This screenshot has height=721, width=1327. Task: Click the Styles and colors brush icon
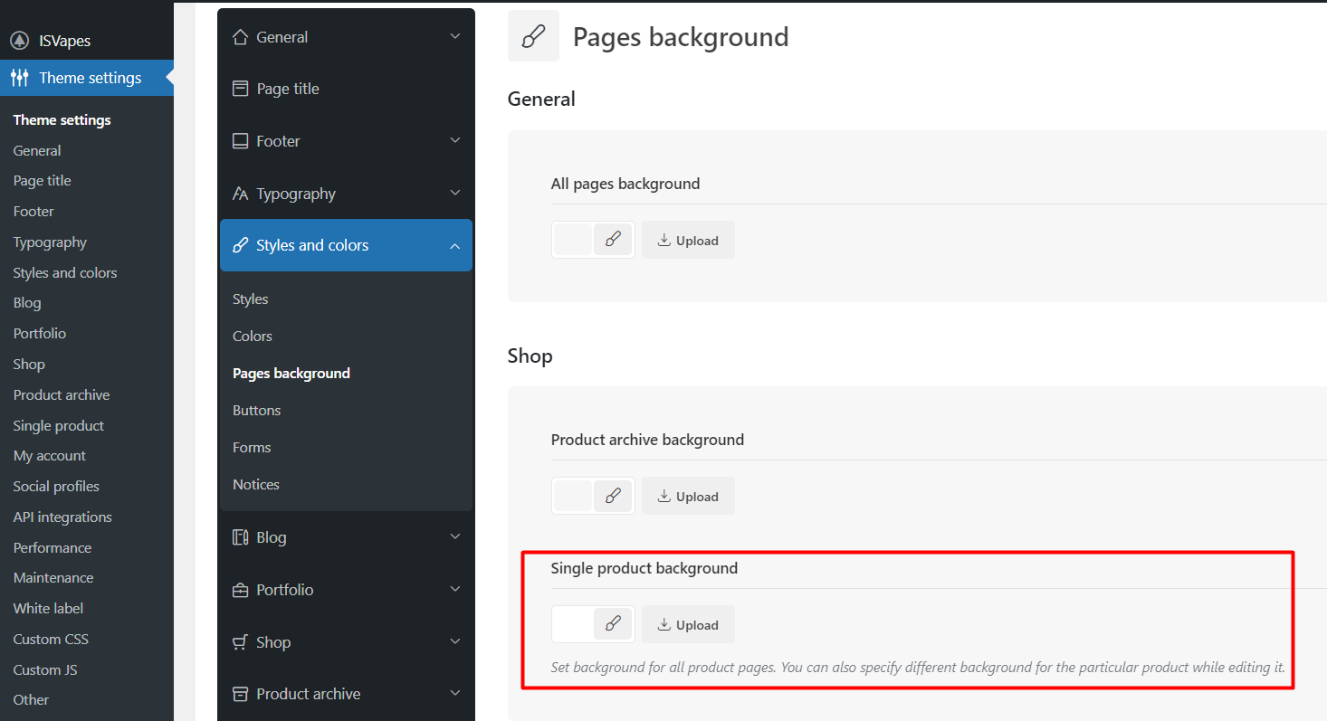pyautogui.click(x=240, y=245)
